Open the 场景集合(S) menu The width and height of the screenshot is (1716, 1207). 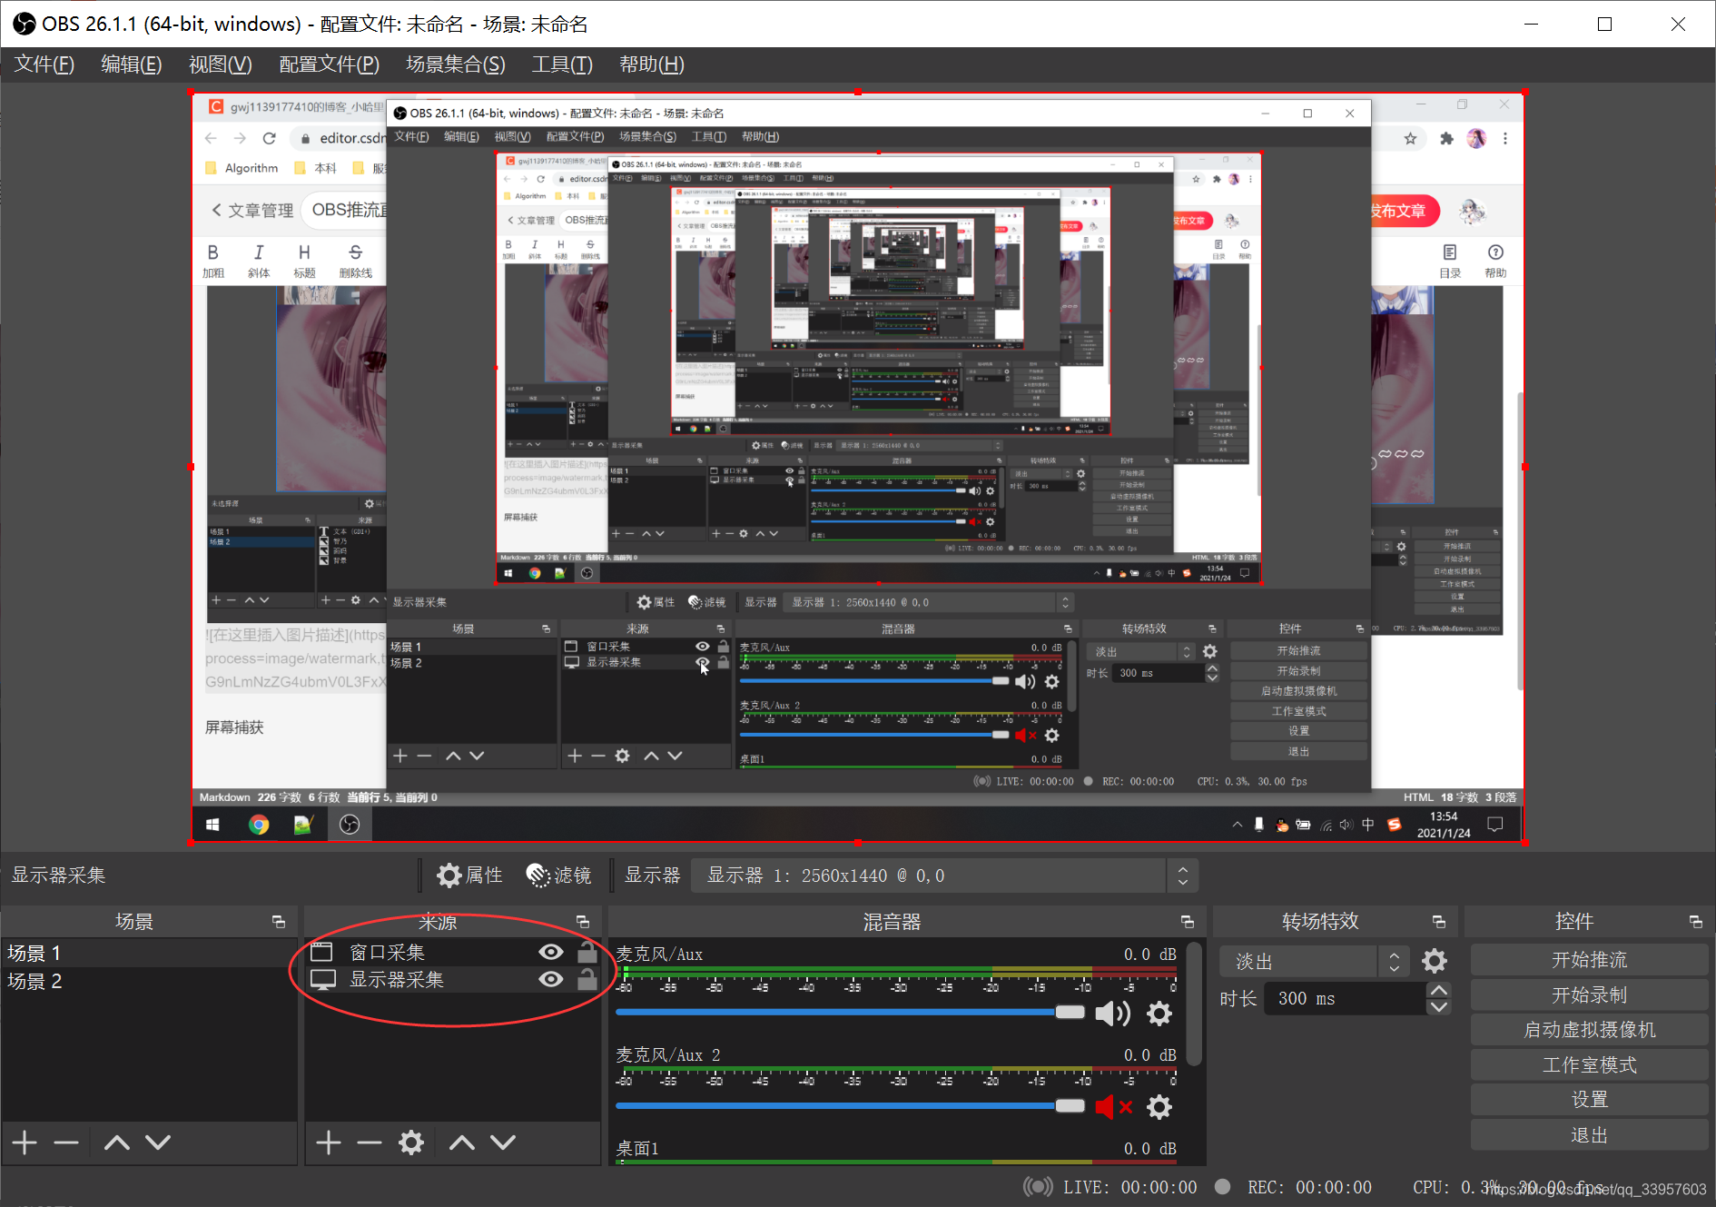click(455, 64)
